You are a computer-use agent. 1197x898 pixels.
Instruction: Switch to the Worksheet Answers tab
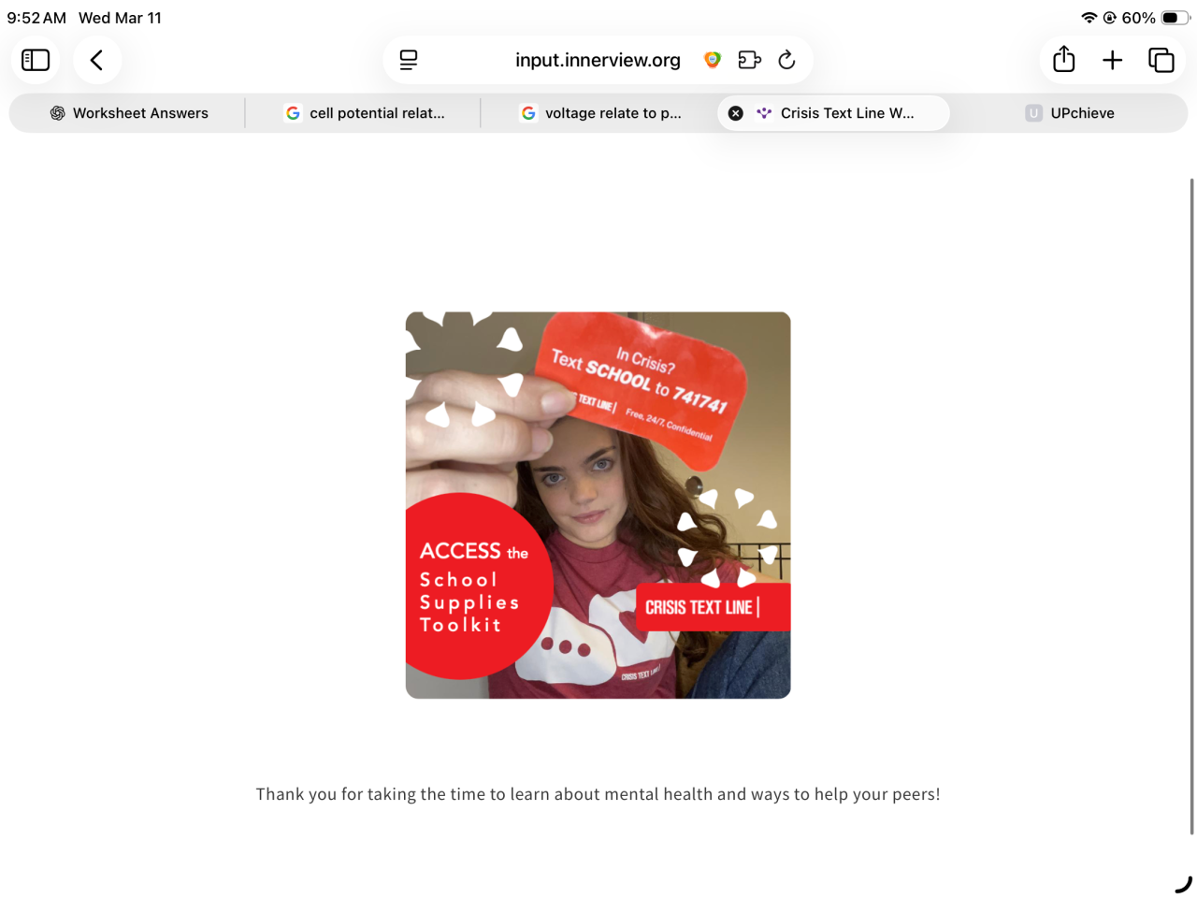click(129, 113)
